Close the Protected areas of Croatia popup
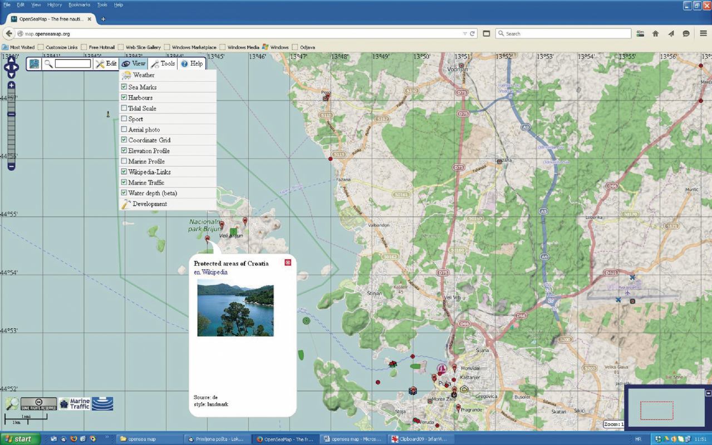 [x=288, y=263]
